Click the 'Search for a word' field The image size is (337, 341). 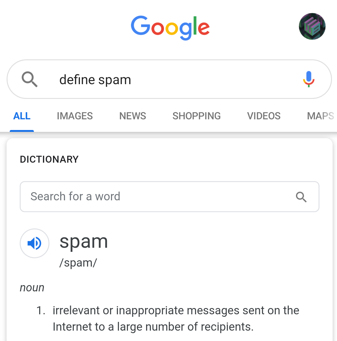click(x=169, y=197)
